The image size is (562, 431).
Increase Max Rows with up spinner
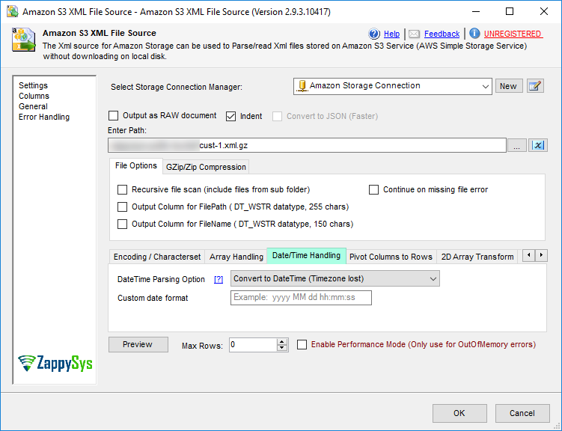[x=282, y=341]
